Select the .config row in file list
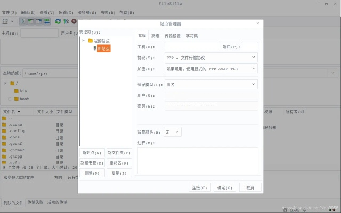341x213 pixels. (x=39, y=131)
